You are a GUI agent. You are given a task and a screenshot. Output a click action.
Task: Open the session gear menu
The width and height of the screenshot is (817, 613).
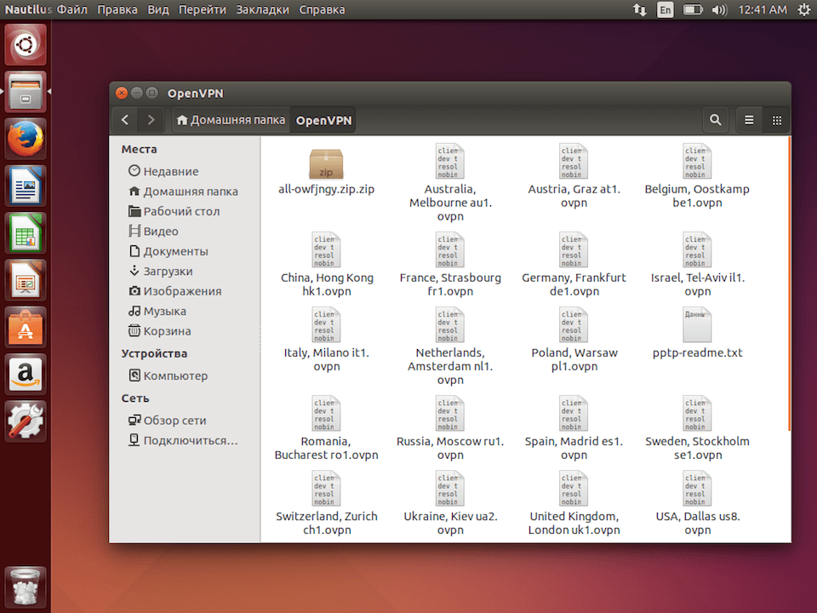[803, 9]
